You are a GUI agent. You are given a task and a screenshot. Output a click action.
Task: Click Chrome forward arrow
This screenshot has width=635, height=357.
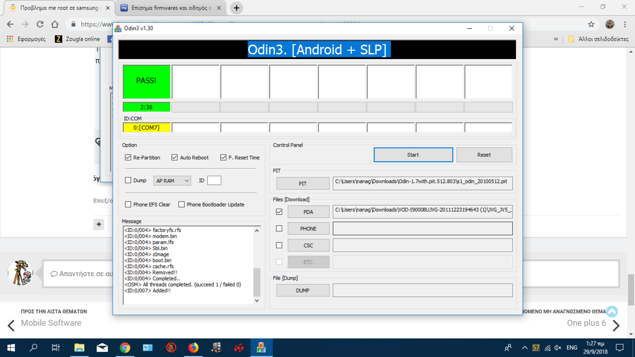pos(25,24)
